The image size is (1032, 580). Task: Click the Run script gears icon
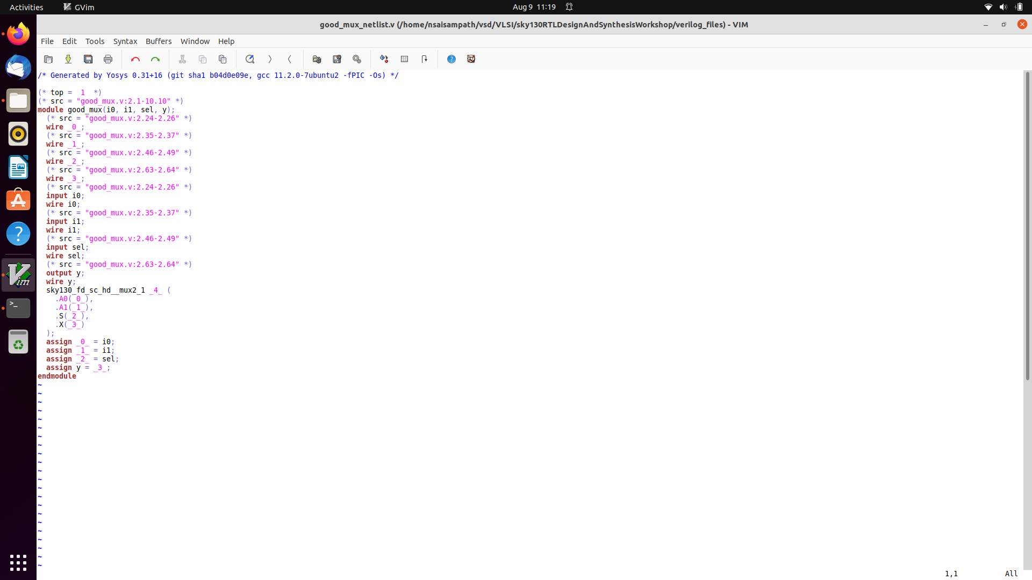tap(357, 59)
